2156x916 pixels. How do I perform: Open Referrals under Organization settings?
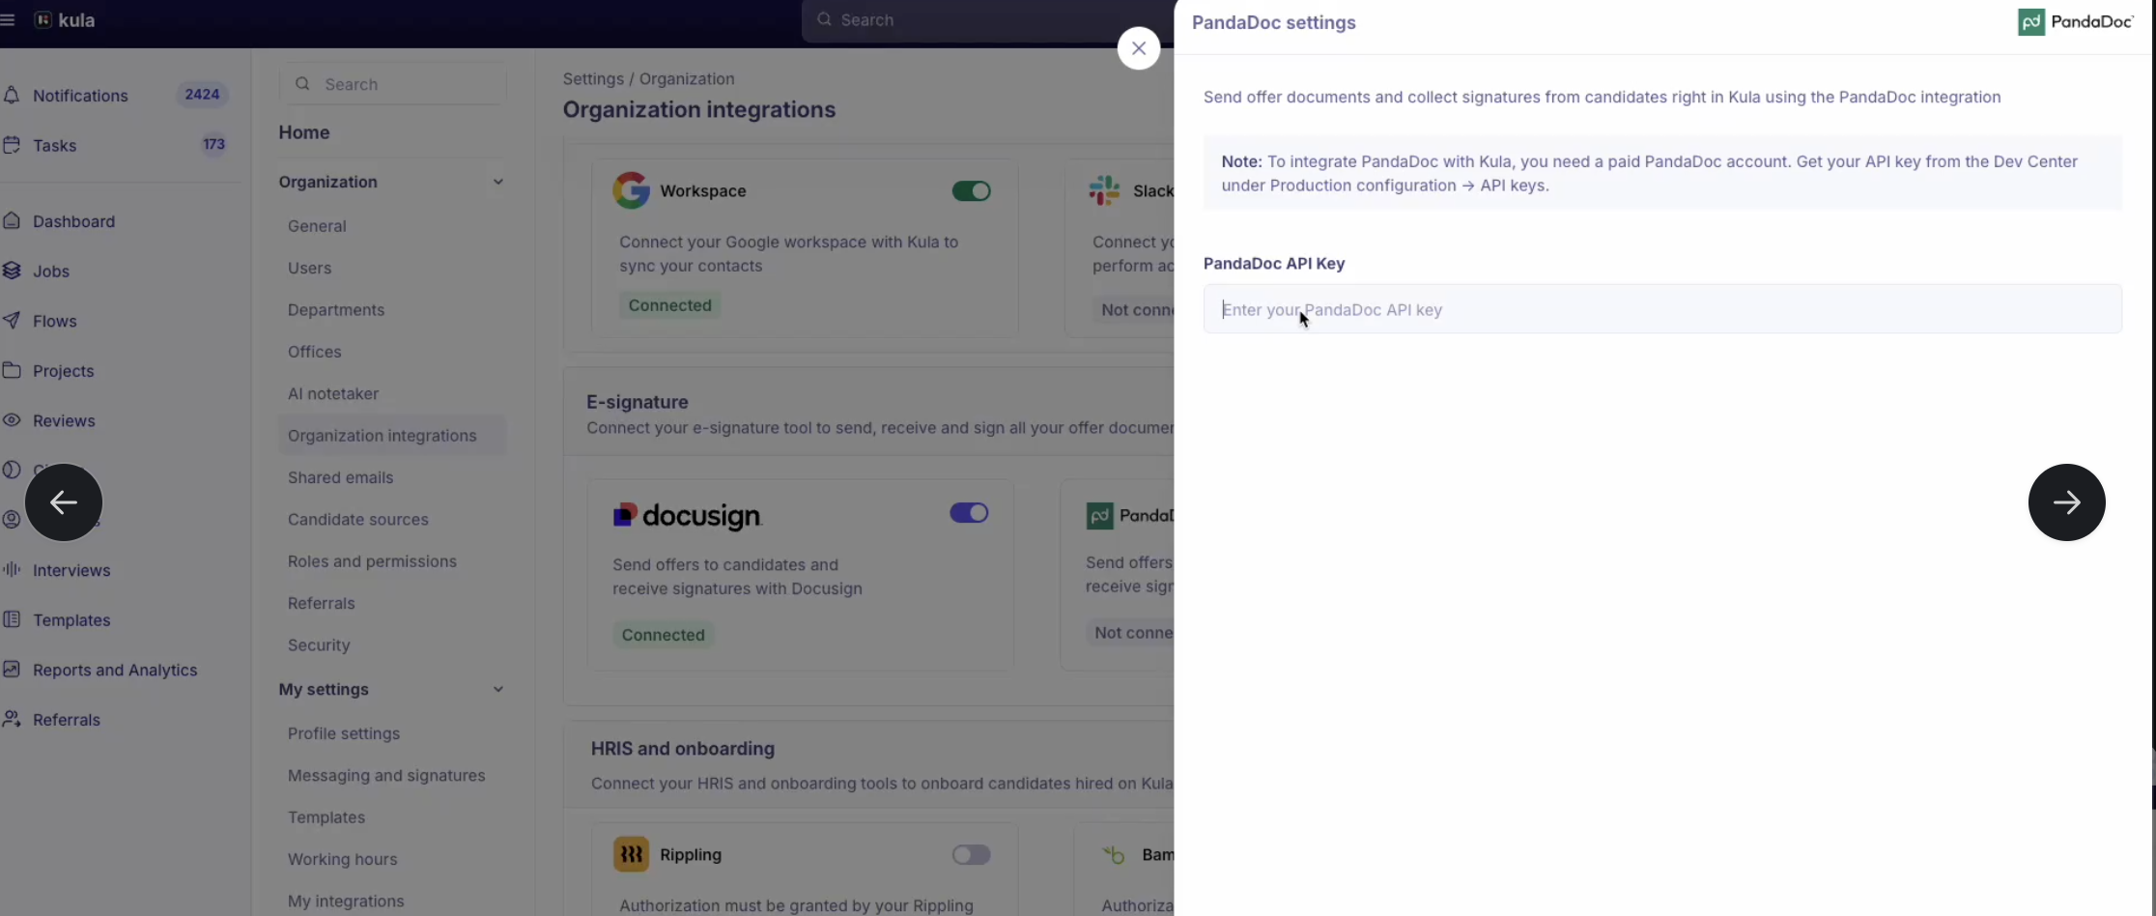pyautogui.click(x=322, y=603)
